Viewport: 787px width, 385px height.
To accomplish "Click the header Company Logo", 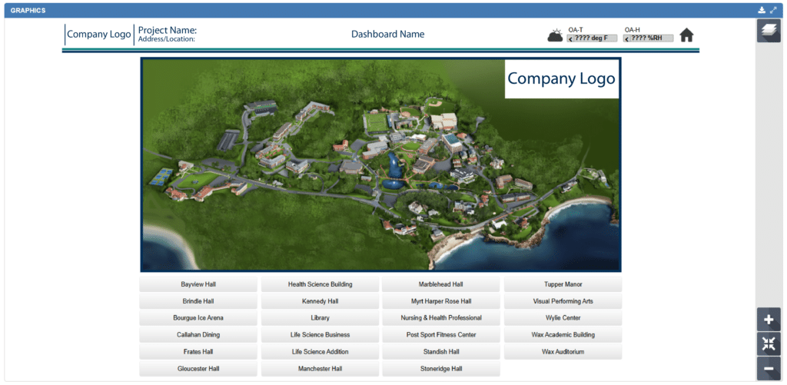I will tap(99, 35).
